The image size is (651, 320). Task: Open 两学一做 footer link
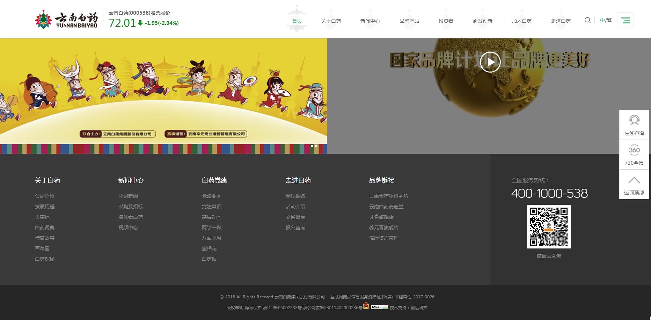[212, 228]
